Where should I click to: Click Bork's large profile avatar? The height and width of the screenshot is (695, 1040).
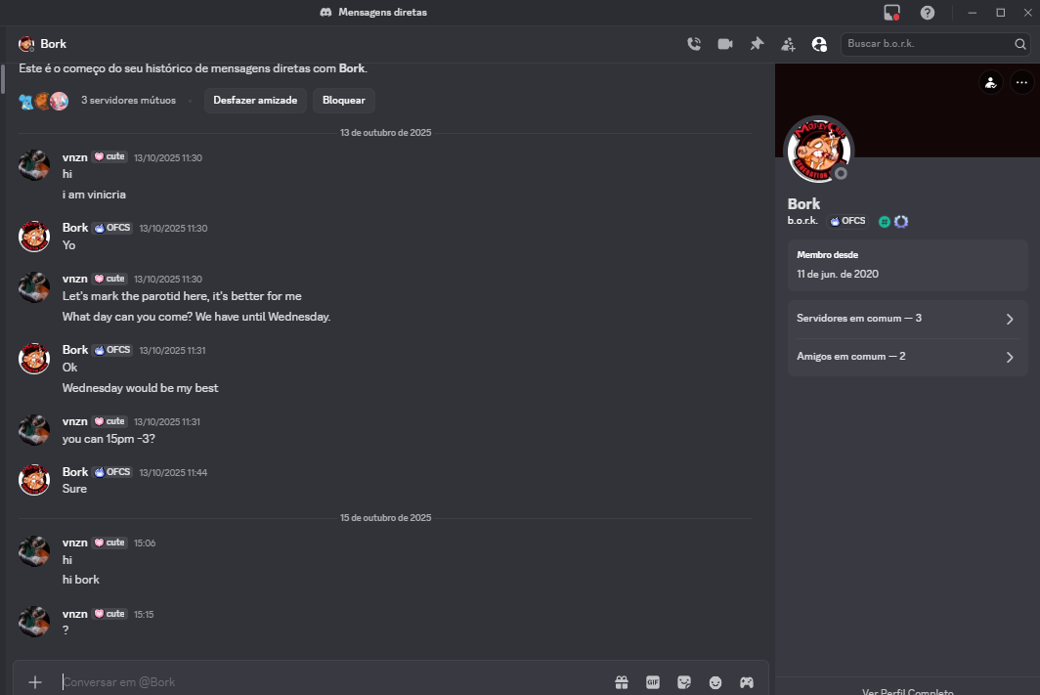click(x=818, y=150)
